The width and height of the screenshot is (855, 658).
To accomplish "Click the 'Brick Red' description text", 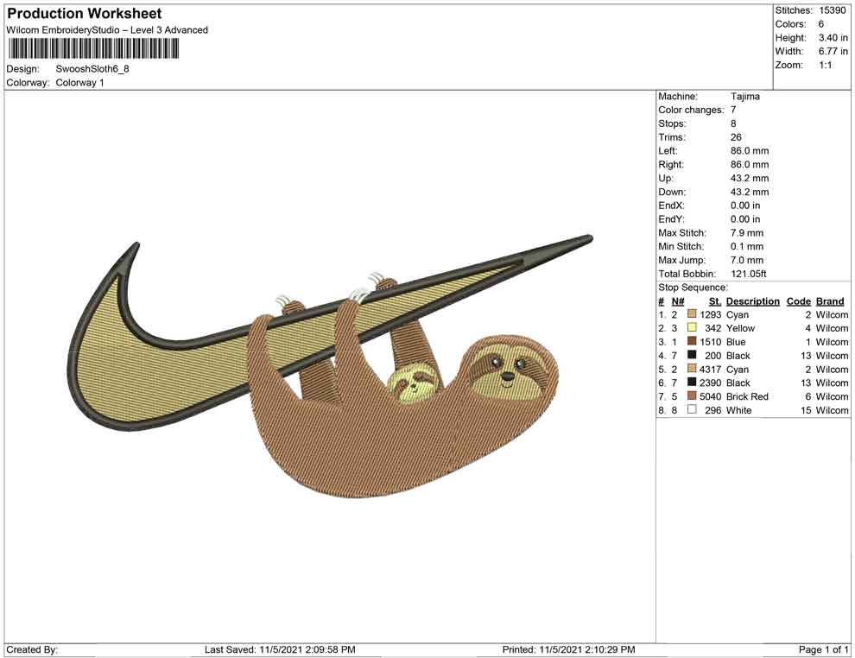I will pyautogui.click(x=747, y=396).
